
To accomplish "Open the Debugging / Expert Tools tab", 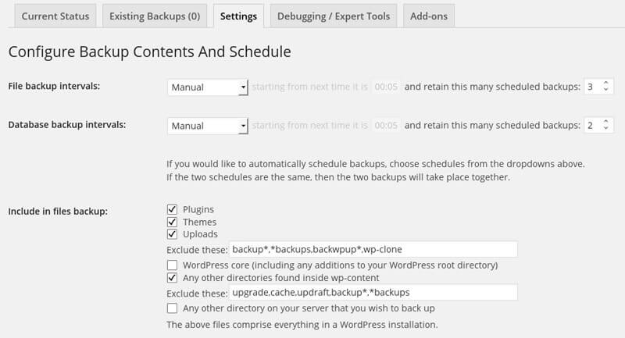I will pos(334,16).
